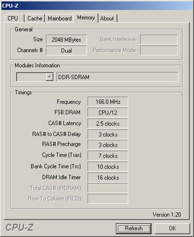Click the OK button
The width and height of the screenshot is (194, 237).
172,228
